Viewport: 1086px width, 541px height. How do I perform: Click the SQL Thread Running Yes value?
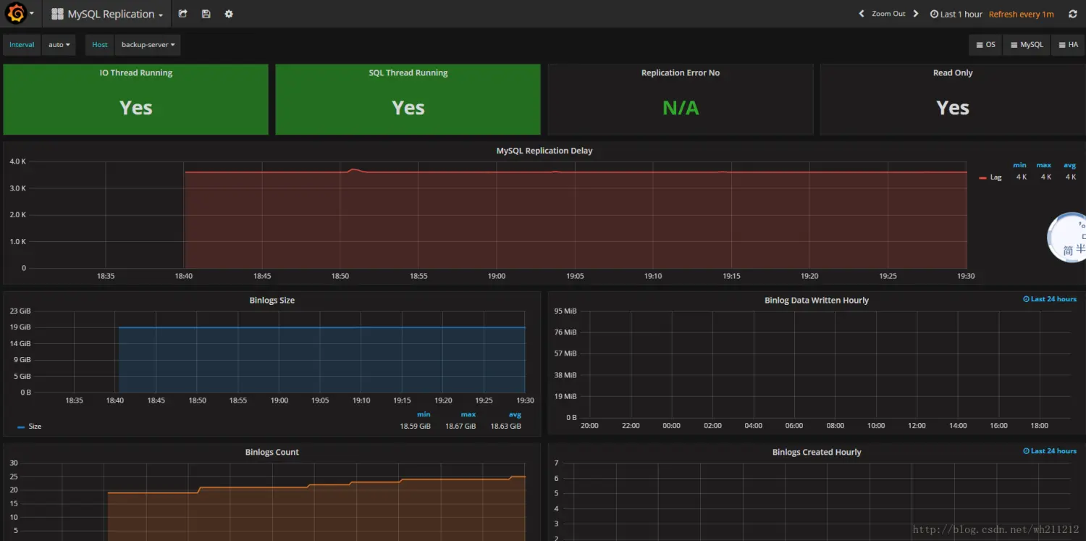coord(408,108)
